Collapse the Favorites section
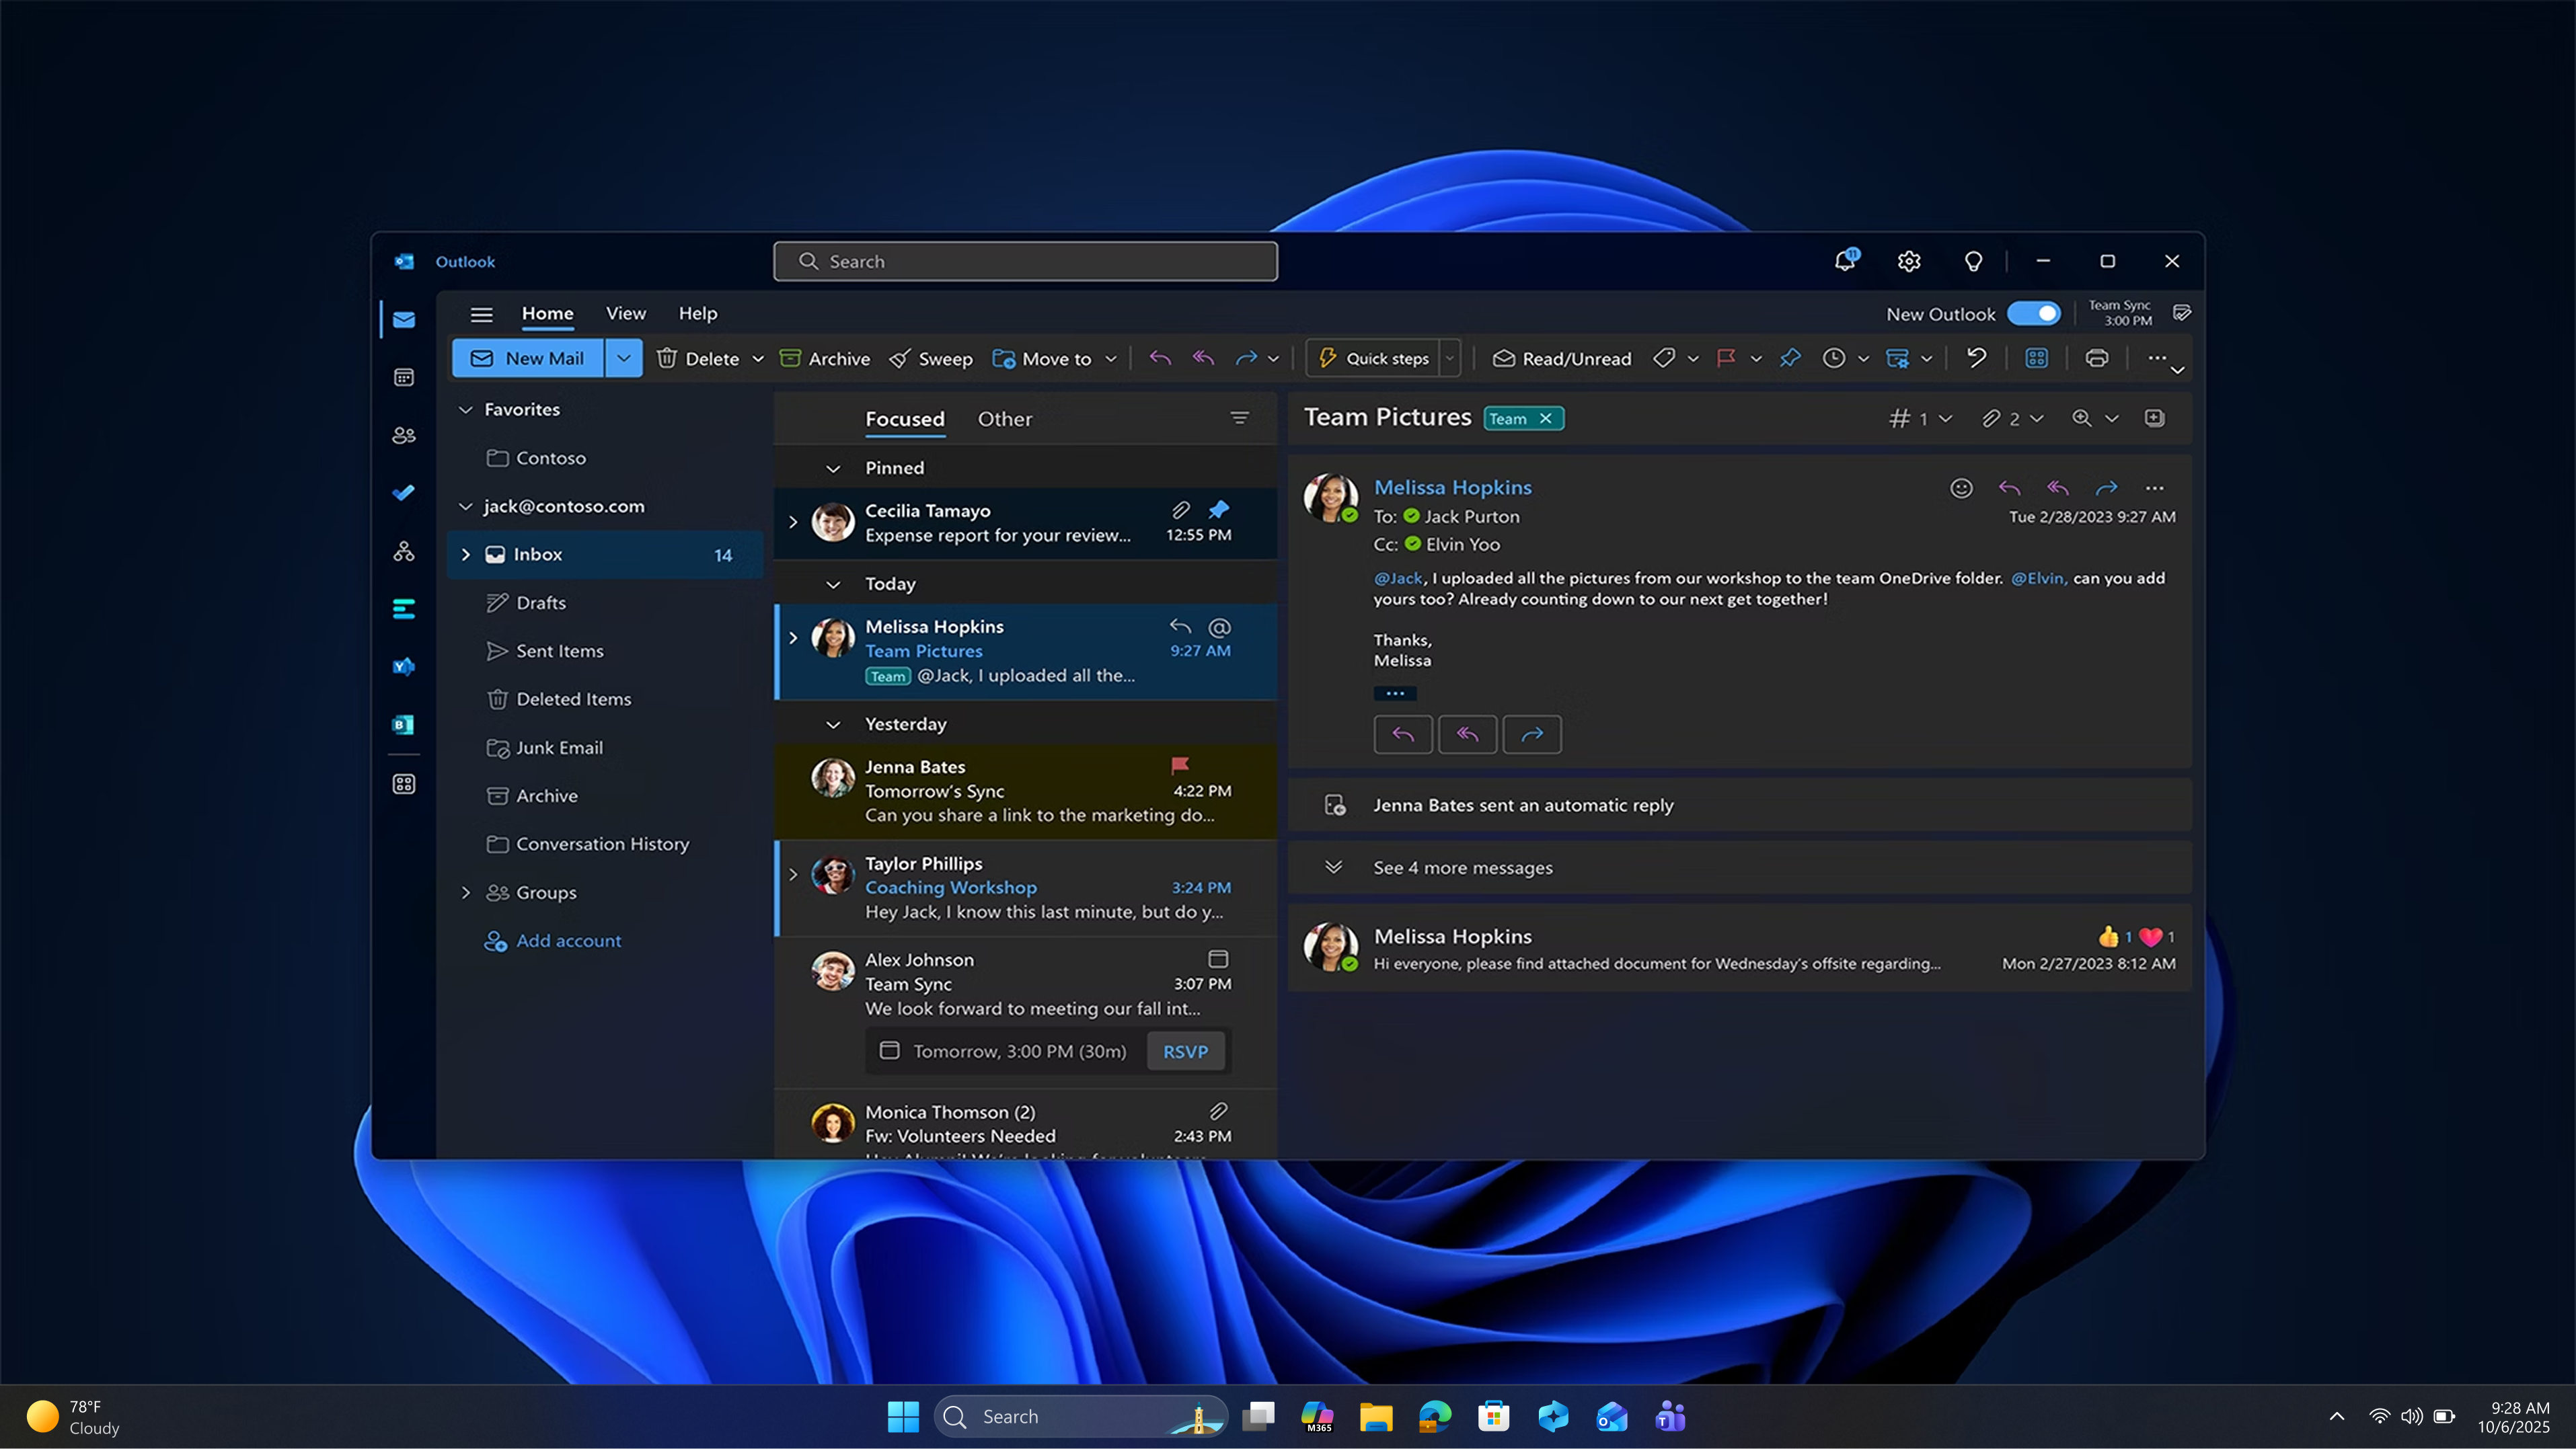Image resolution: width=2576 pixels, height=1449 pixels. (x=465, y=409)
